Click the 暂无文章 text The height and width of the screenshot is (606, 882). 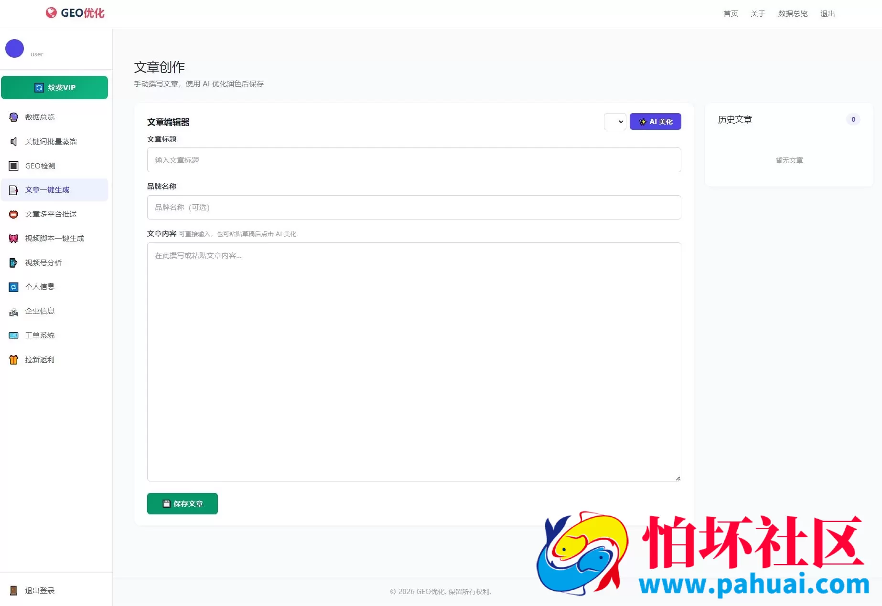[789, 160]
